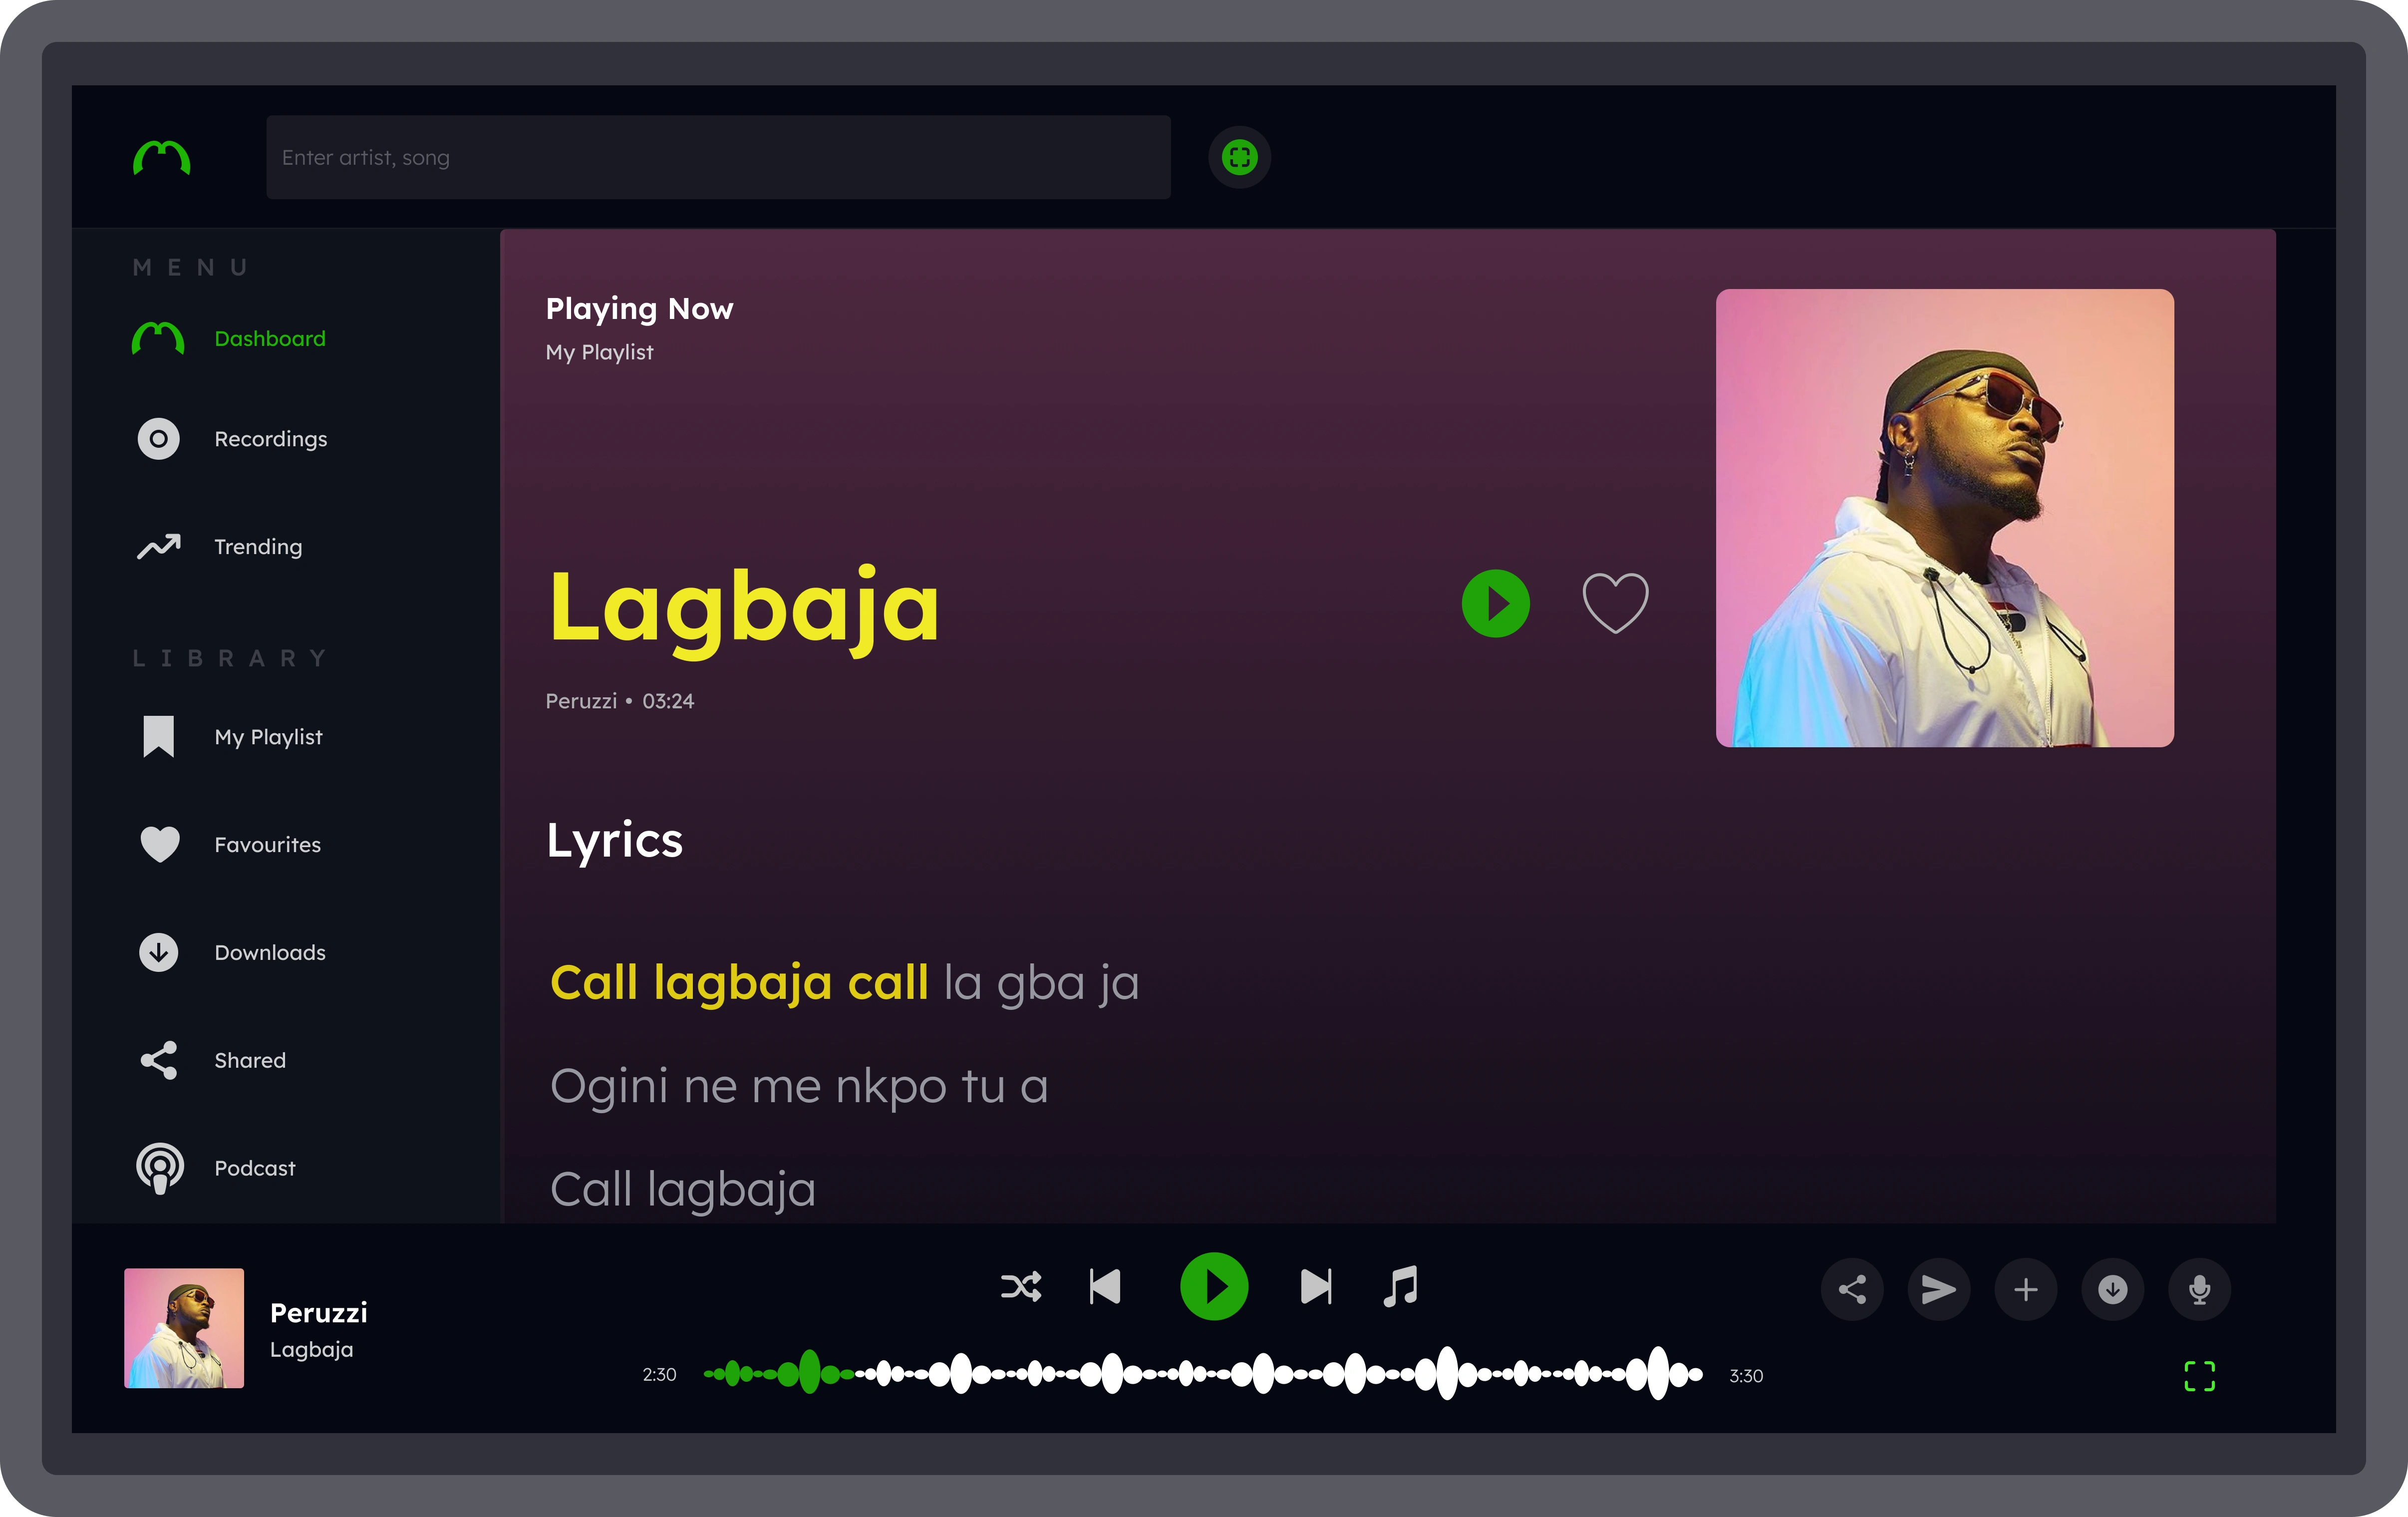The width and height of the screenshot is (2408, 1517).
Task: Skip to the next track
Action: tap(1316, 1287)
